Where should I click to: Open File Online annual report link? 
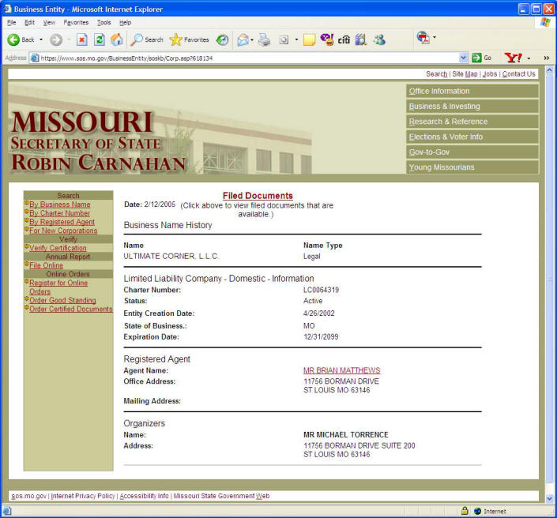(x=46, y=265)
